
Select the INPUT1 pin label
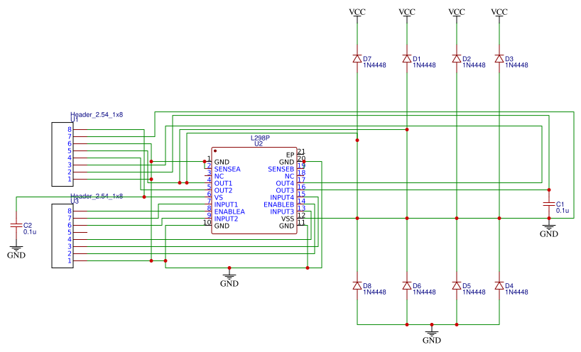click(x=226, y=204)
